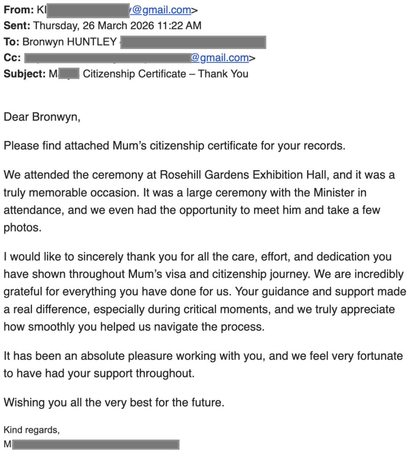The width and height of the screenshot is (419, 457).
Task: Click the Wishing you all the very best line
Action: click(114, 403)
